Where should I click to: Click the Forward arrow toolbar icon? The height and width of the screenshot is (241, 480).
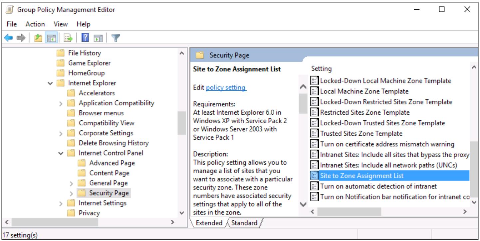pyautogui.click(x=21, y=38)
